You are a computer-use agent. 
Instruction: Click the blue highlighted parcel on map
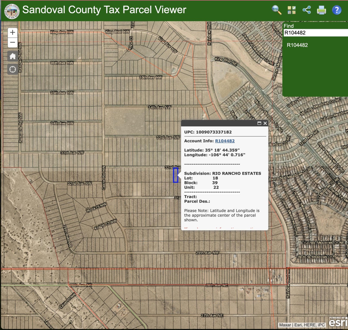[176, 175]
